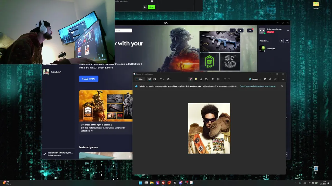Viewport: 332px width, 186px height.
Task: Open the Kôš recycle bin icon
Action: [316, 170]
